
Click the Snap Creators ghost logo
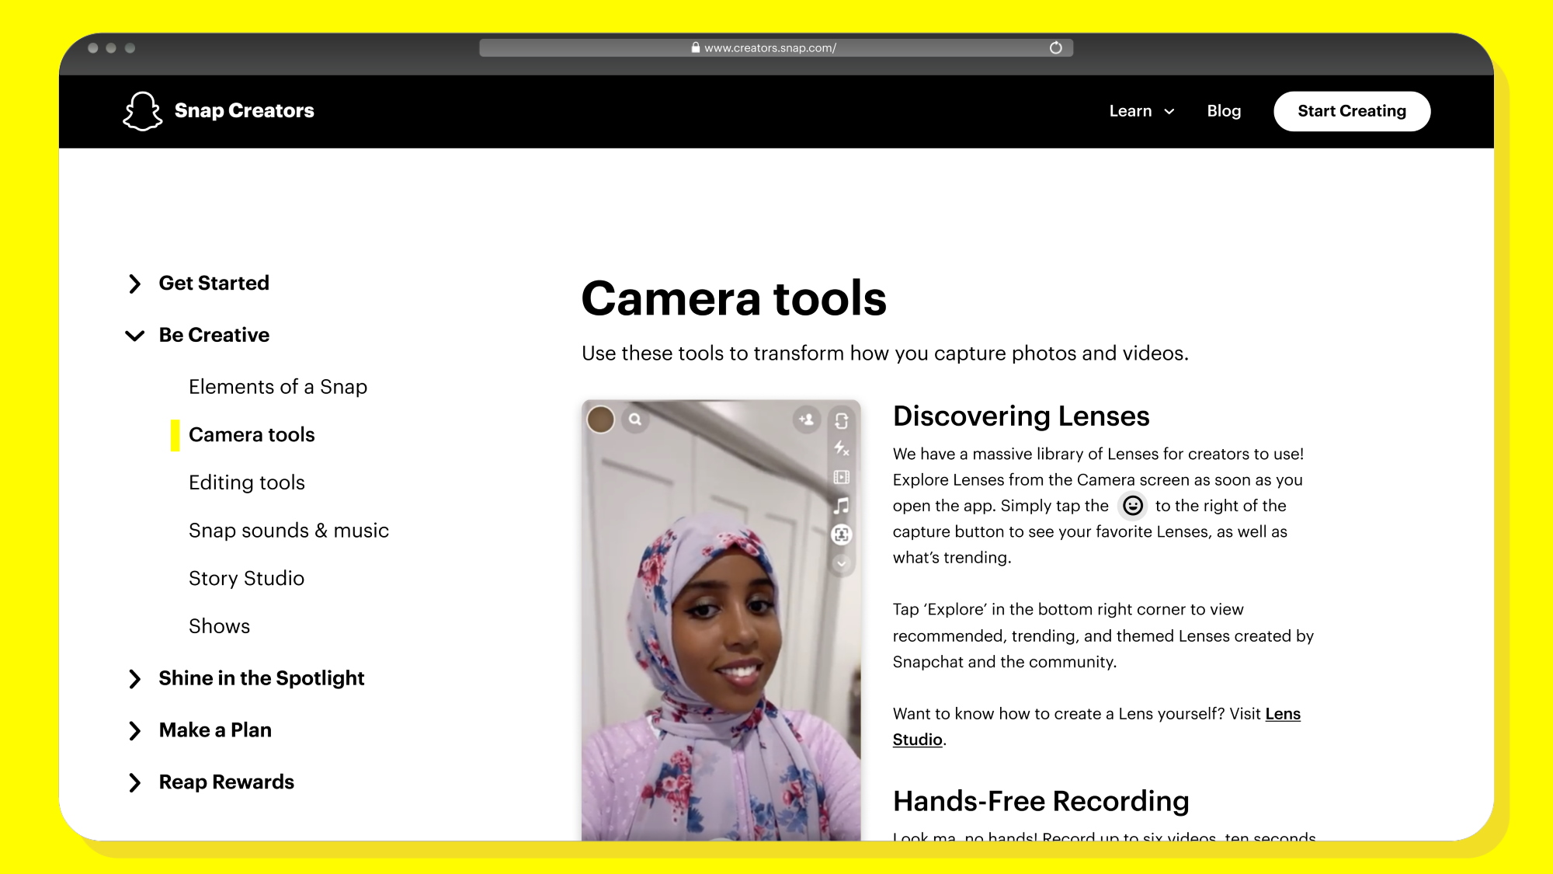pos(141,110)
